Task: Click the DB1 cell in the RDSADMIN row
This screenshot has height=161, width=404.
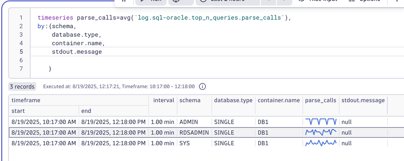Action: tap(279, 132)
